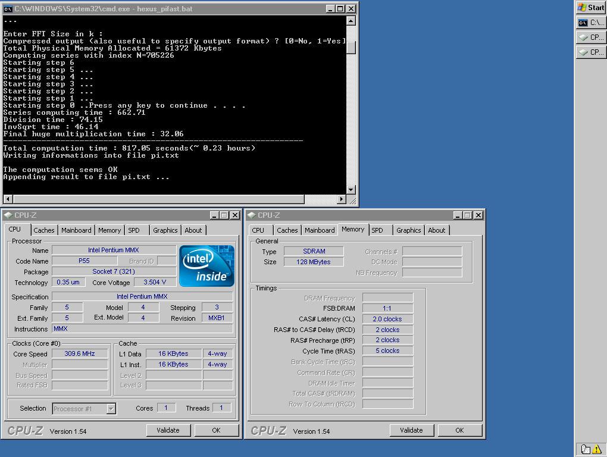The width and height of the screenshot is (607, 457).
Task: Click Technology value 0.35 um
Action: [x=68, y=283]
